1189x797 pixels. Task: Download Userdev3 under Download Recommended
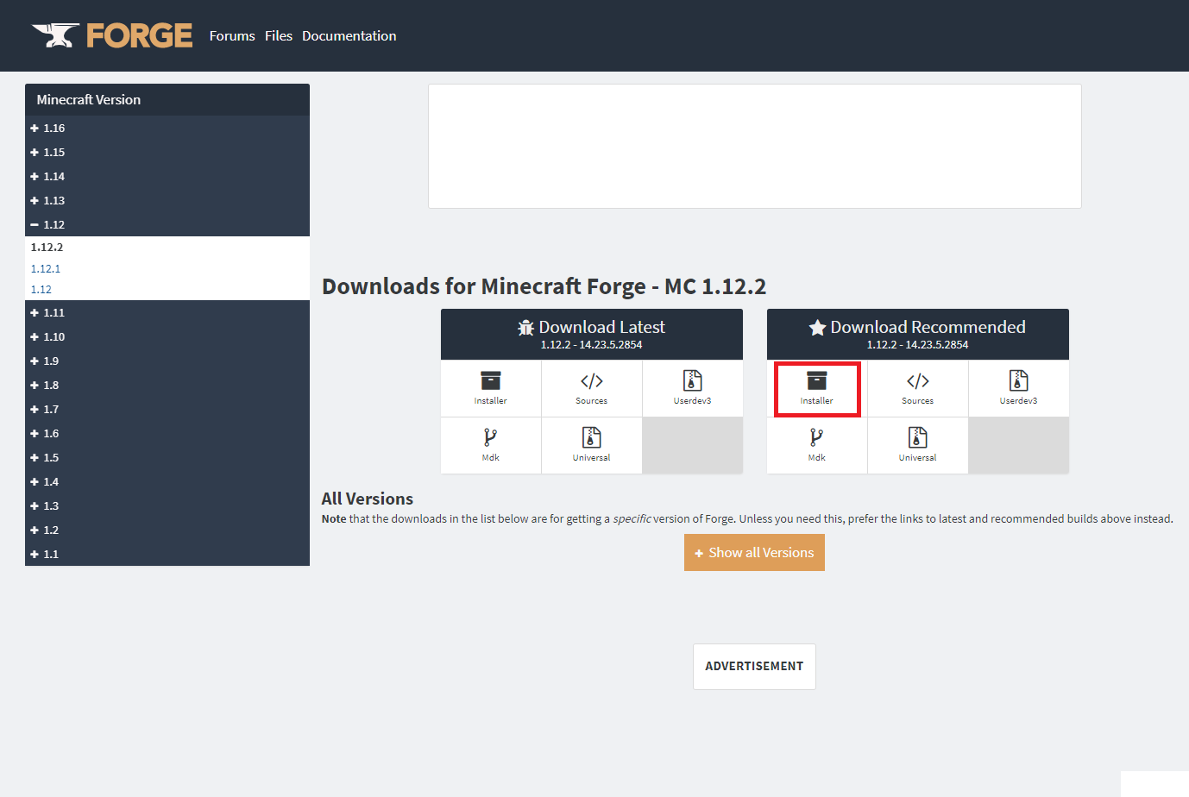[x=1018, y=388]
